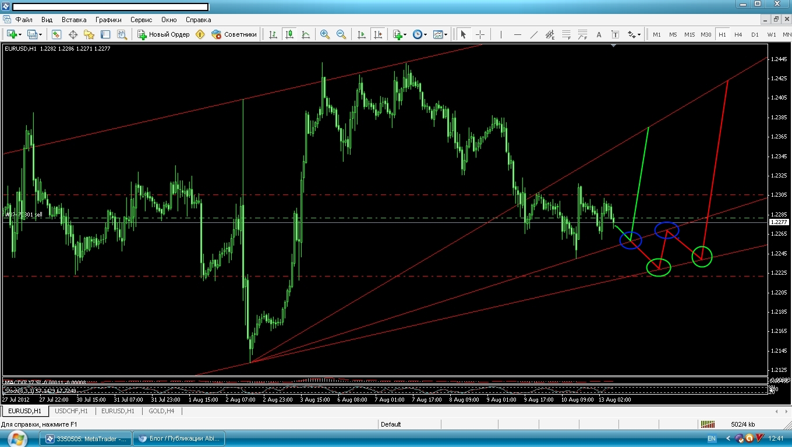792x447 pixels.
Task: Select the Crosshair cursor tool
Action: pos(480,35)
